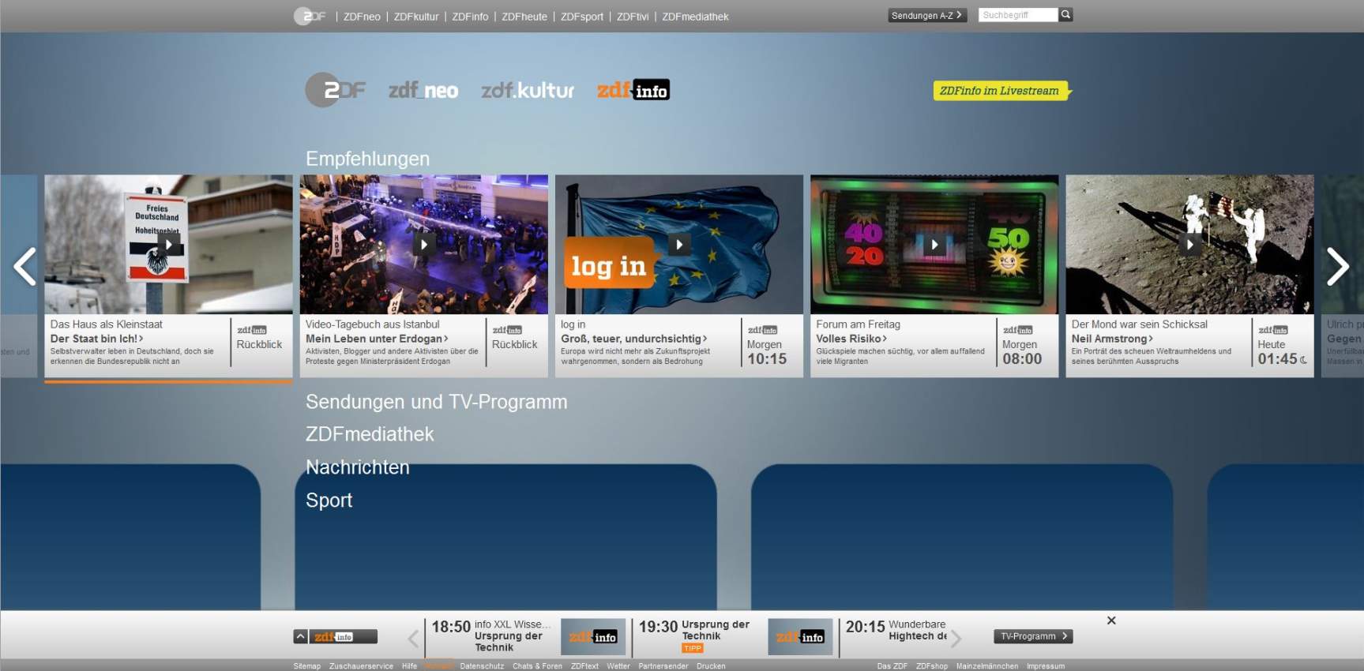The width and height of the screenshot is (1364, 671).
Task: Expand the Empfehlungen section heading
Action: pos(368,159)
